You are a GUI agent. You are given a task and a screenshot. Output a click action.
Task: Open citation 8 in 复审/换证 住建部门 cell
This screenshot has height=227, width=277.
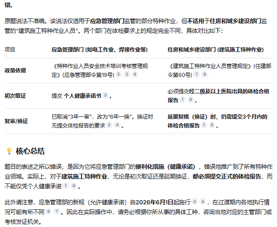pos(212,125)
